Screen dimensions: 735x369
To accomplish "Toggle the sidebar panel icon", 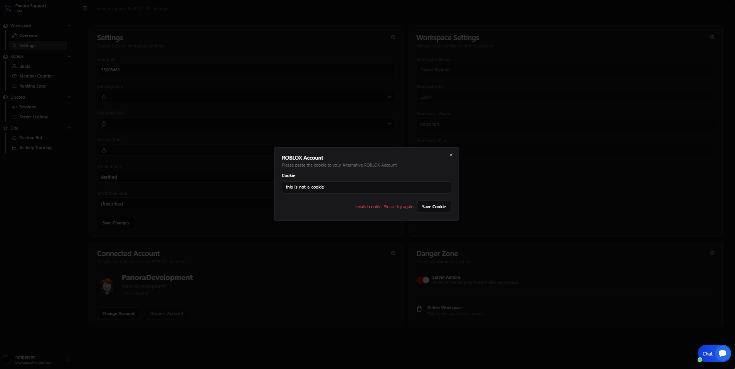I will (x=85, y=8).
